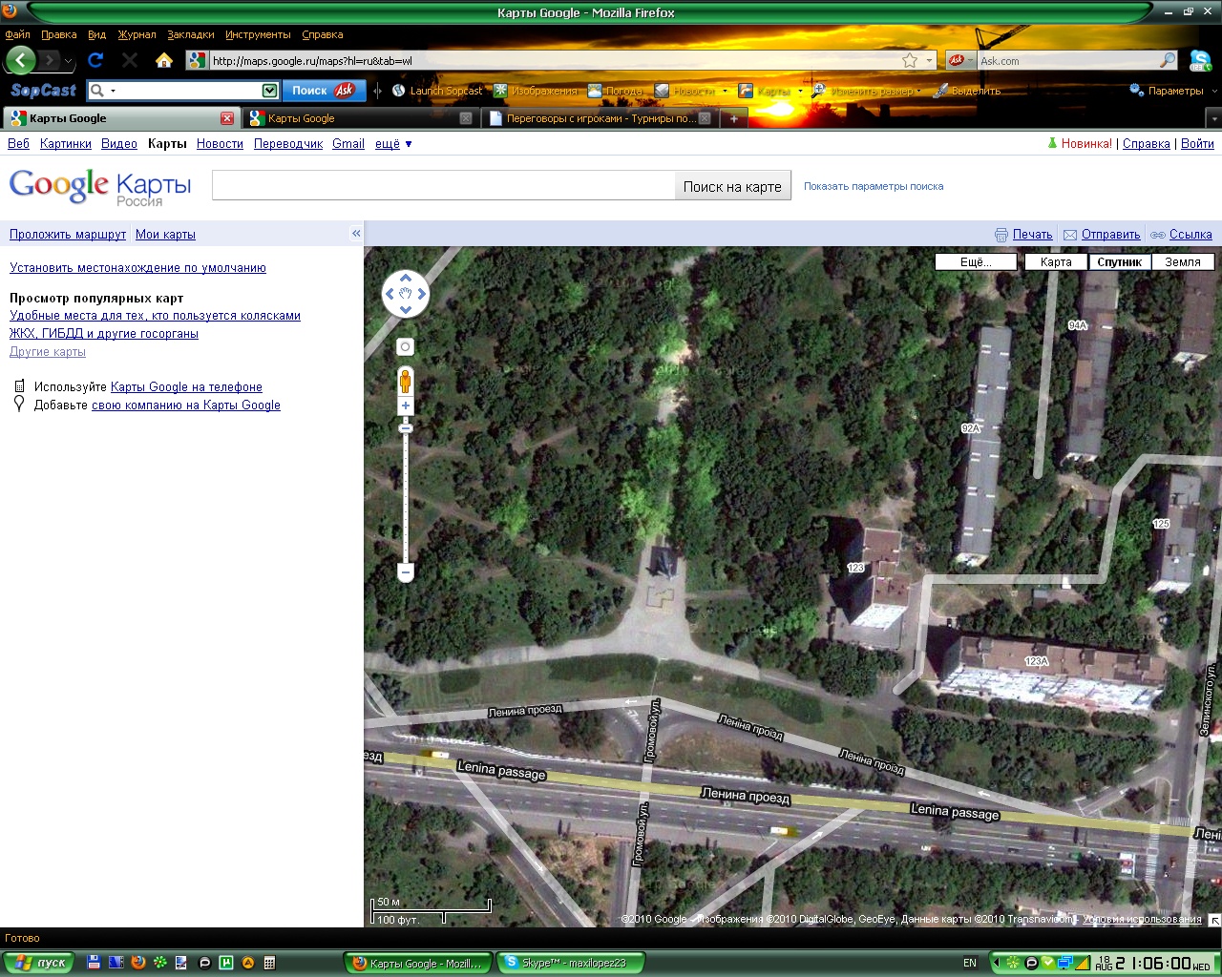Click the Google Maps search input field

coord(444,186)
